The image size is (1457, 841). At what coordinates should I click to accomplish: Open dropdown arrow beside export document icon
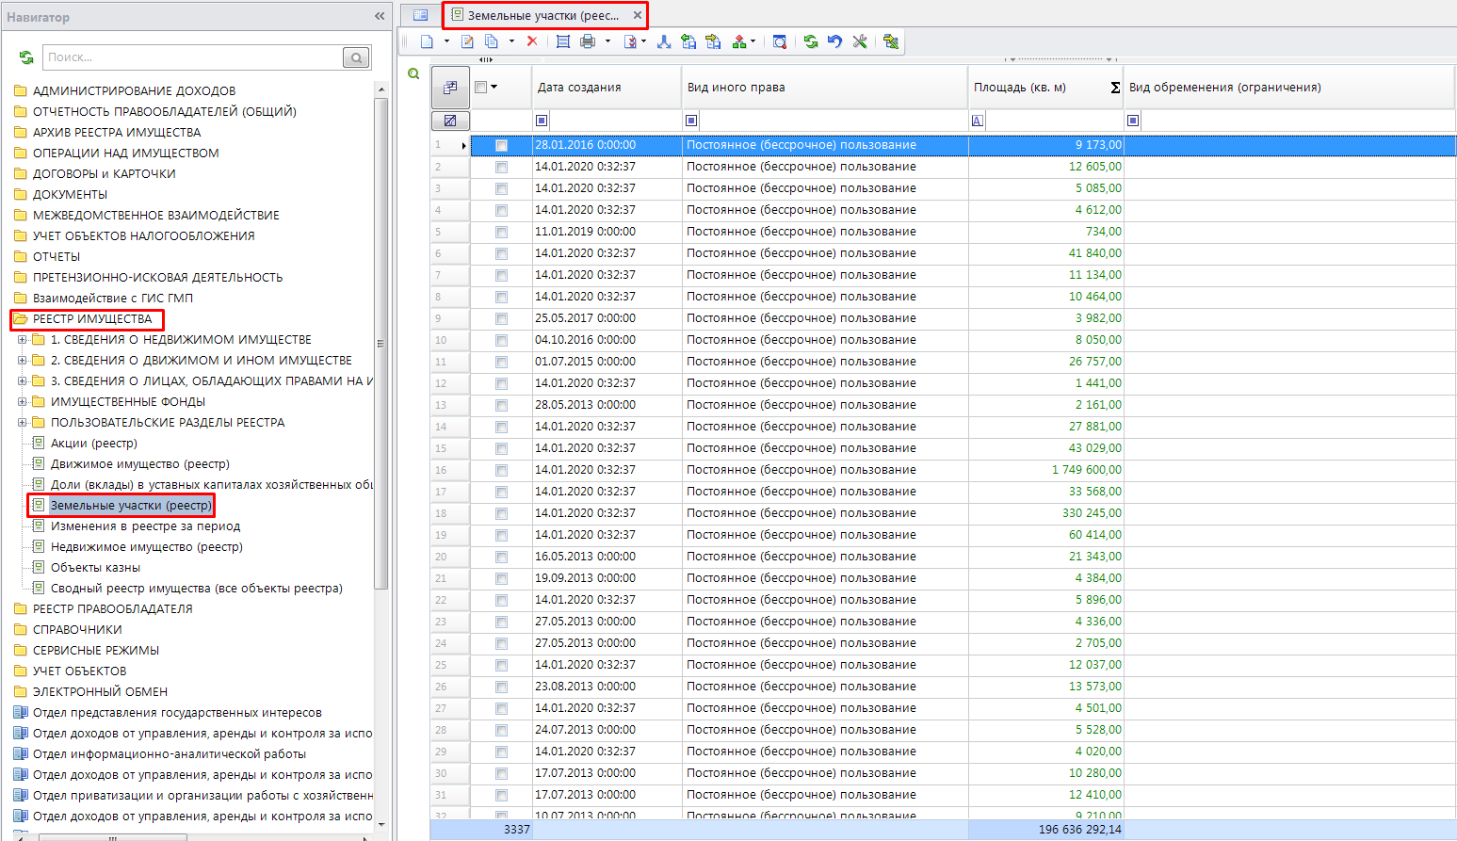(644, 41)
